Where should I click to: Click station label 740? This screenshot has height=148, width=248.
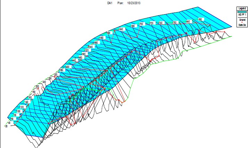(x=160, y=23)
